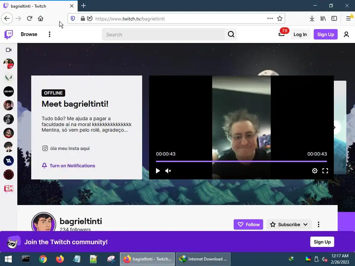Viewport: 355px width, 266px height.
Task: Open the Firefox hamburger menu
Action: pos(349,19)
